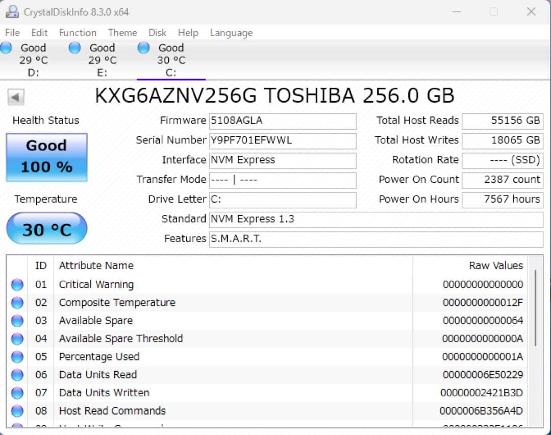Screen dimensions: 551x435
Task: Click the blue dot beside Percentage Used
Action: tap(17, 356)
